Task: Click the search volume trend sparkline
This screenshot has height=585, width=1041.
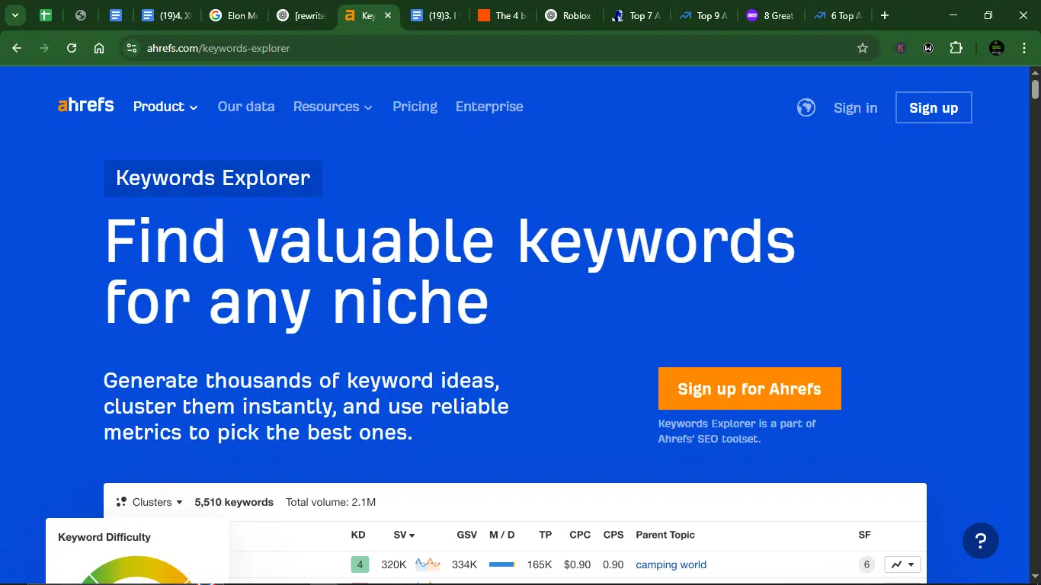Action: point(428,564)
